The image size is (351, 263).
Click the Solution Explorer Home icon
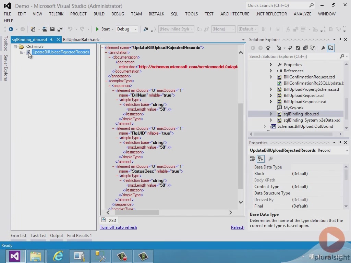tap(268, 48)
